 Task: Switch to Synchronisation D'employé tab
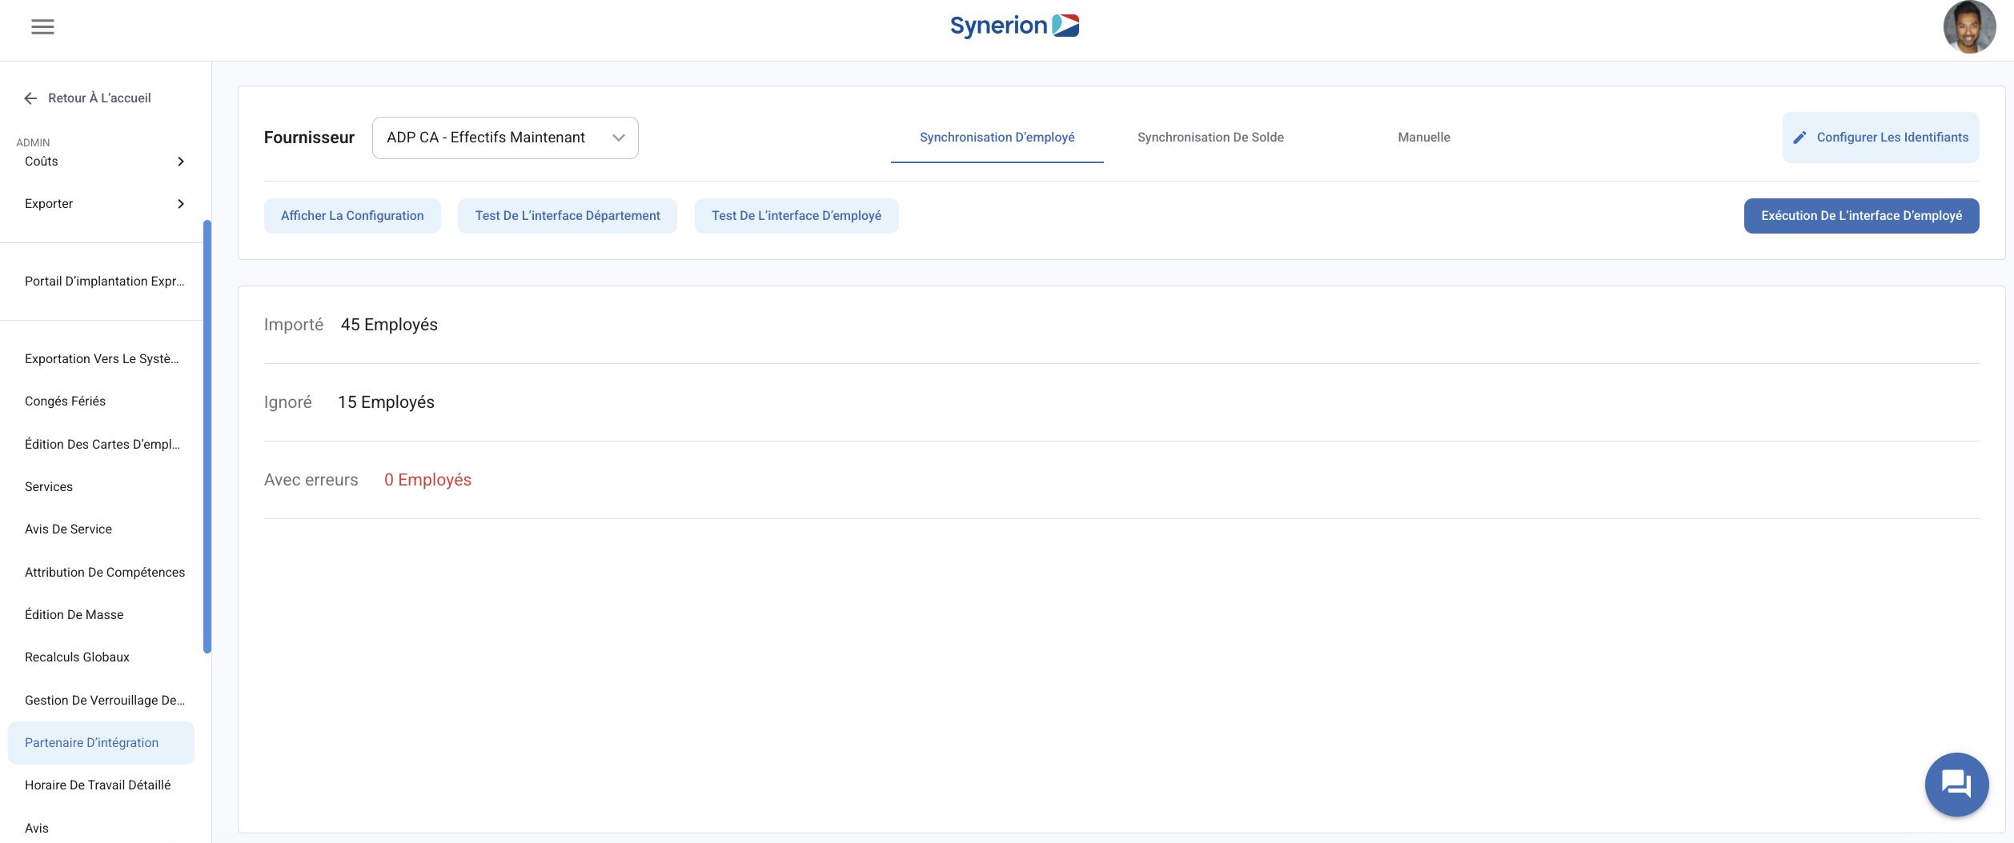click(x=997, y=138)
